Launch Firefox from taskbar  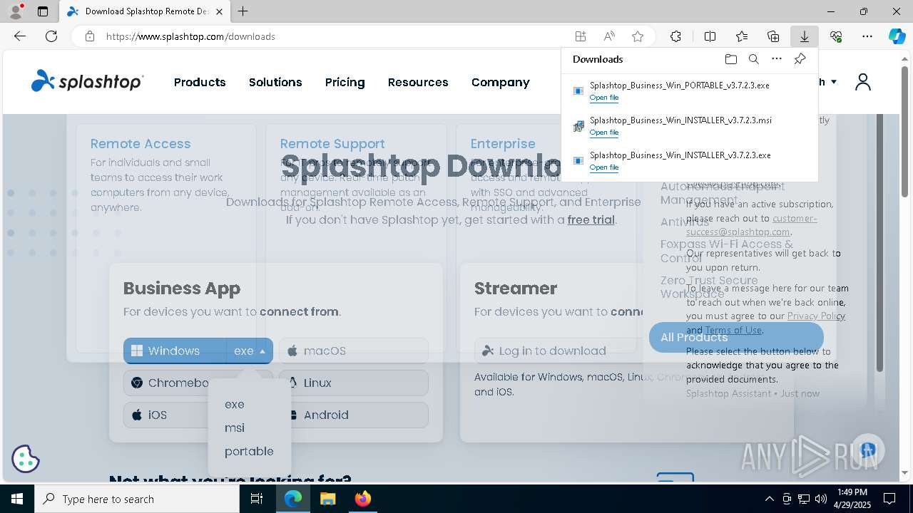click(x=362, y=499)
